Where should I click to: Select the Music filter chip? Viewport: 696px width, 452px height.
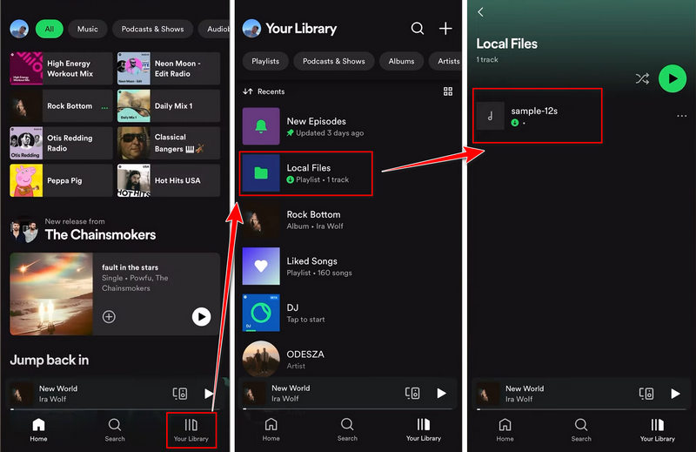pyautogui.click(x=88, y=29)
